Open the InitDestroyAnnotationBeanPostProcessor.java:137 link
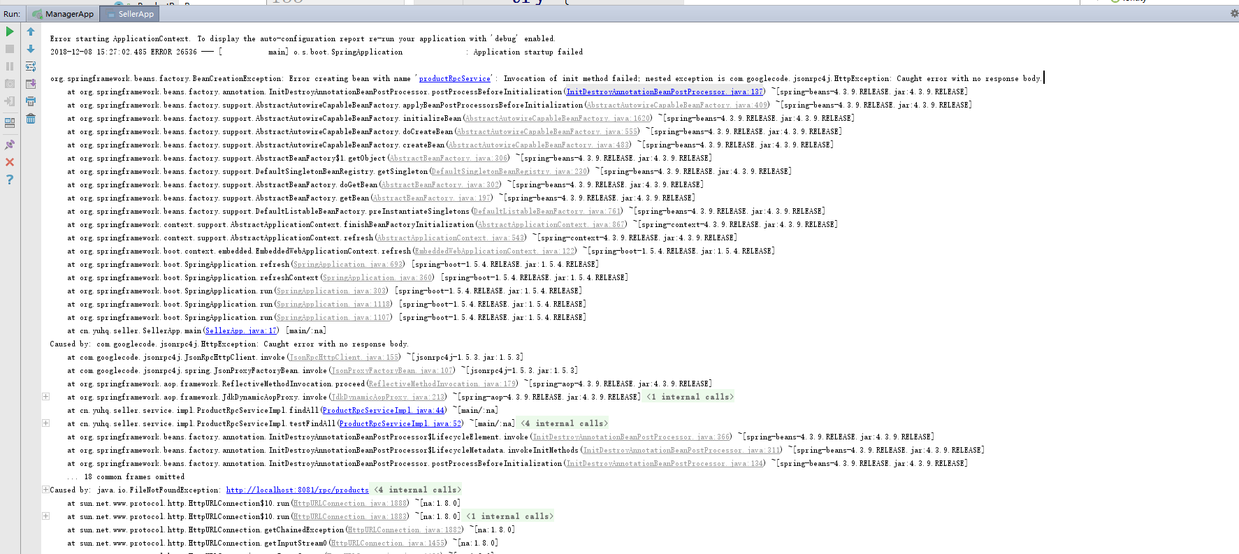Screen dimensions: 1239x554 click(665, 92)
